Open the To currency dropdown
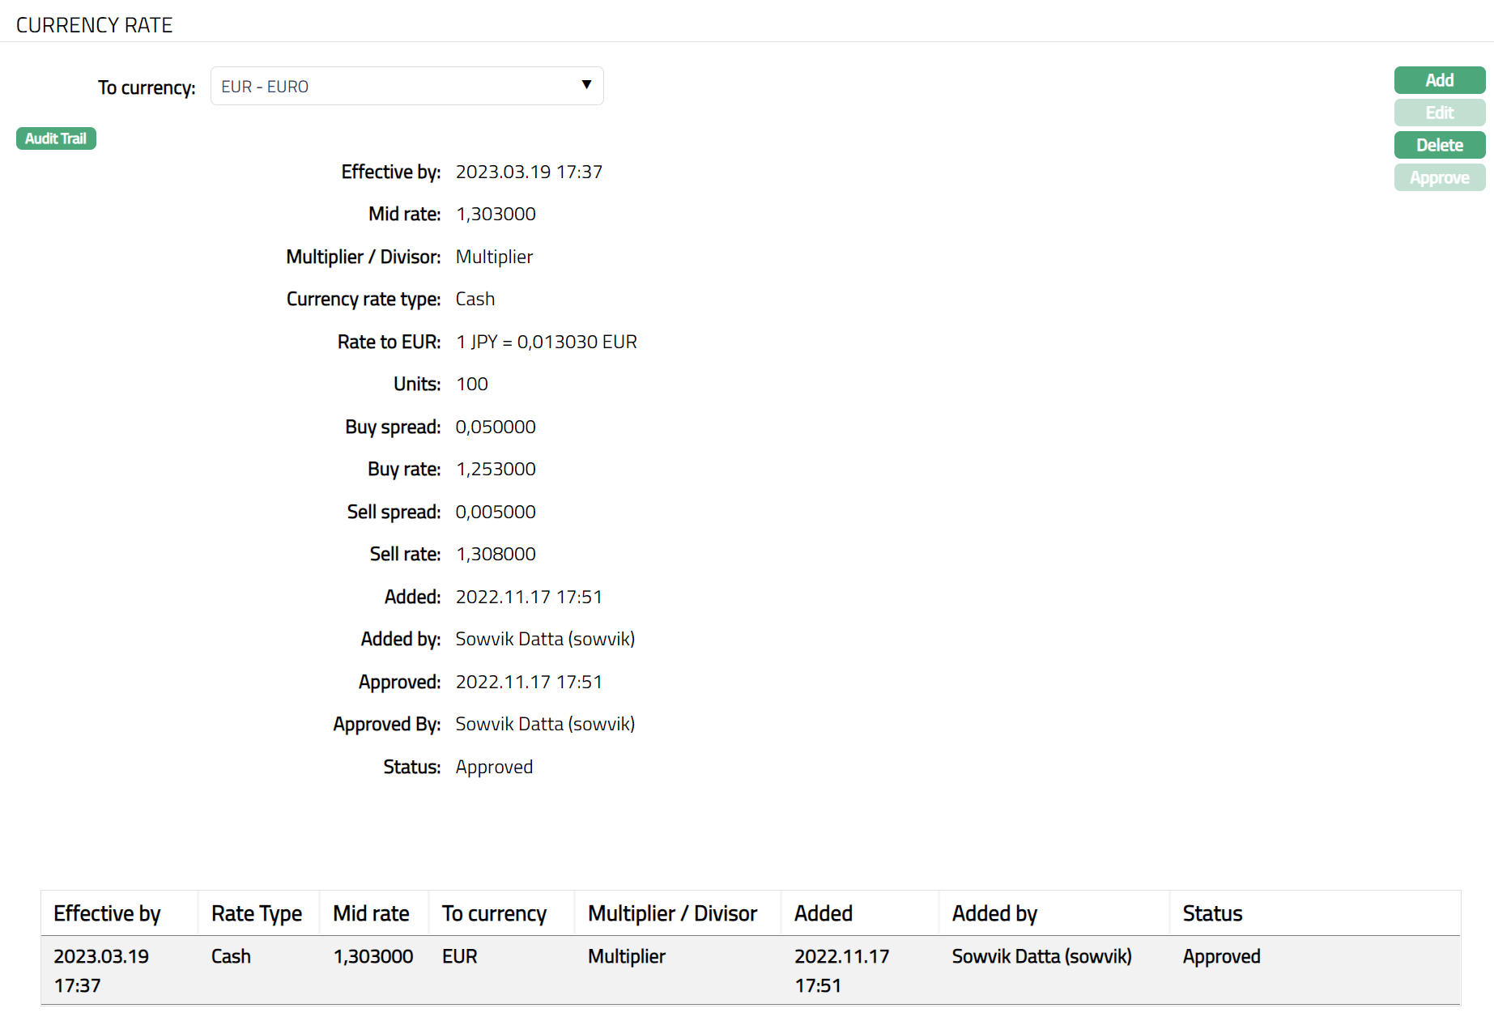The image size is (1494, 1021). coord(406,86)
